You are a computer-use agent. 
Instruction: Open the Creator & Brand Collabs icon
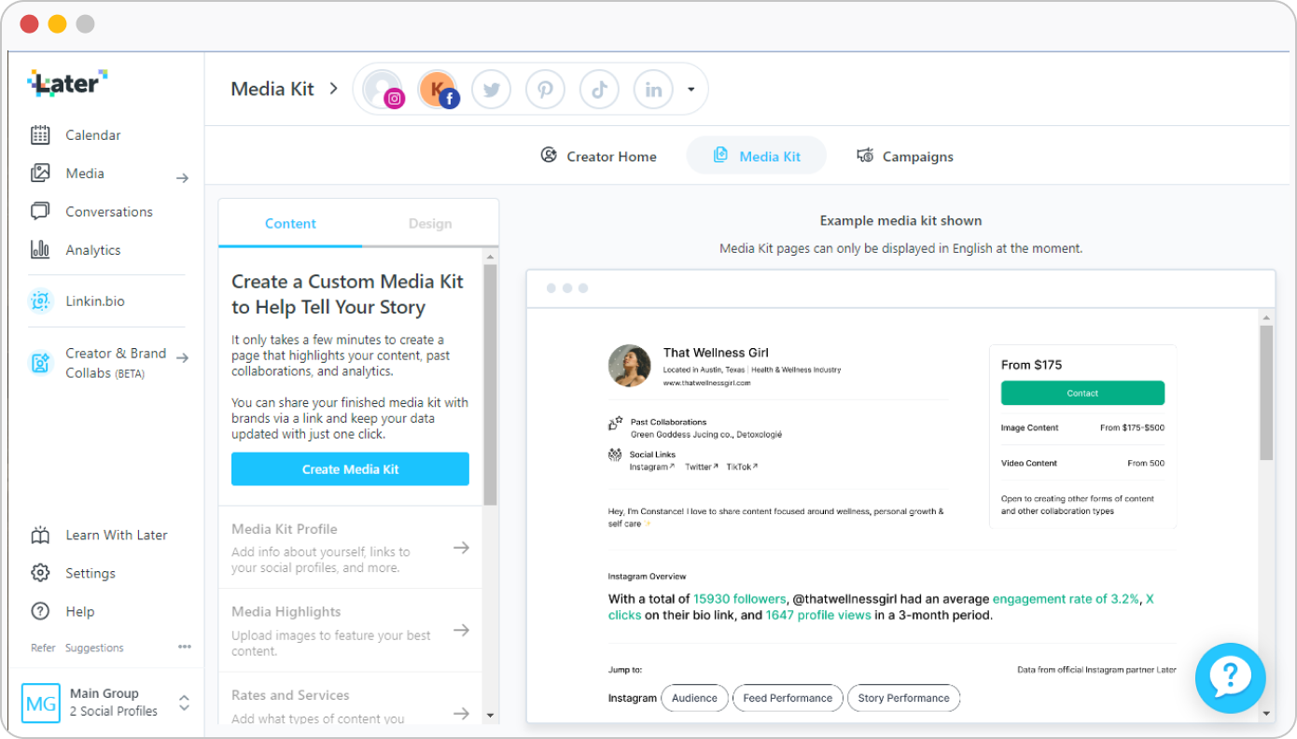click(40, 363)
